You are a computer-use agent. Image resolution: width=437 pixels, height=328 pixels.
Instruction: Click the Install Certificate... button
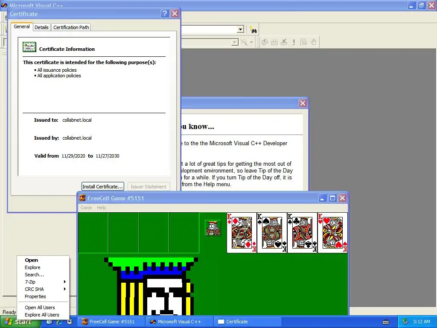click(102, 187)
